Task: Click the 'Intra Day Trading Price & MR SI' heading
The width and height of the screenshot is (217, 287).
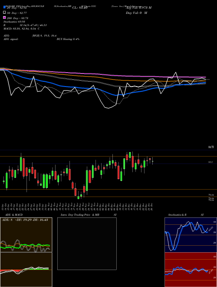Action: [89, 215]
